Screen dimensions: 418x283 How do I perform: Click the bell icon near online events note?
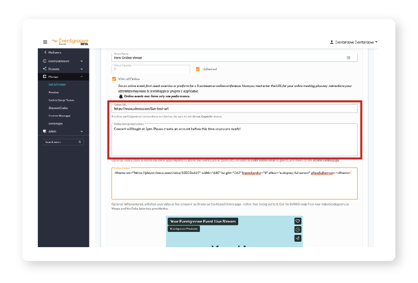pos(121,96)
